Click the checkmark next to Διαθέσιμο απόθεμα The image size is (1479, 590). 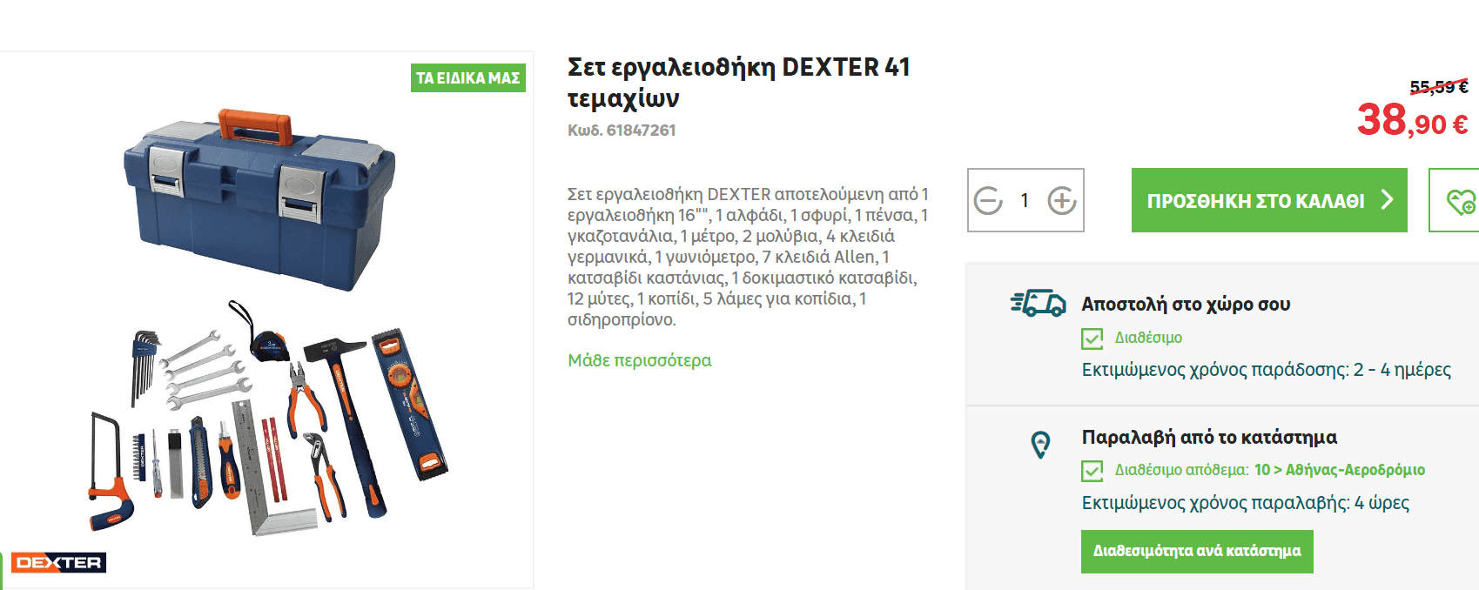[x=1092, y=471]
